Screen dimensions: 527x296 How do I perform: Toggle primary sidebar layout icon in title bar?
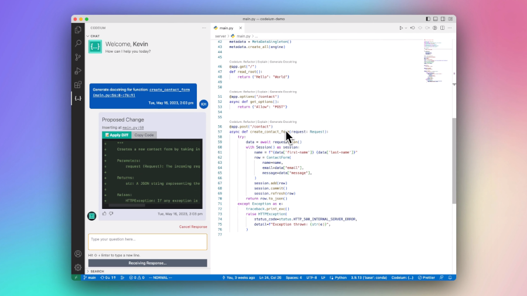(x=428, y=19)
